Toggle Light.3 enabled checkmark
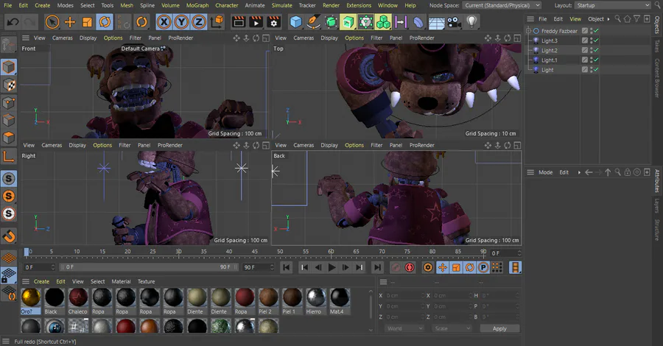The width and height of the screenshot is (663, 346). click(x=596, y=40)
